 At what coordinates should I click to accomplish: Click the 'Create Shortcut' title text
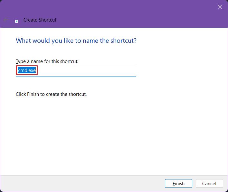coord(40,20)
